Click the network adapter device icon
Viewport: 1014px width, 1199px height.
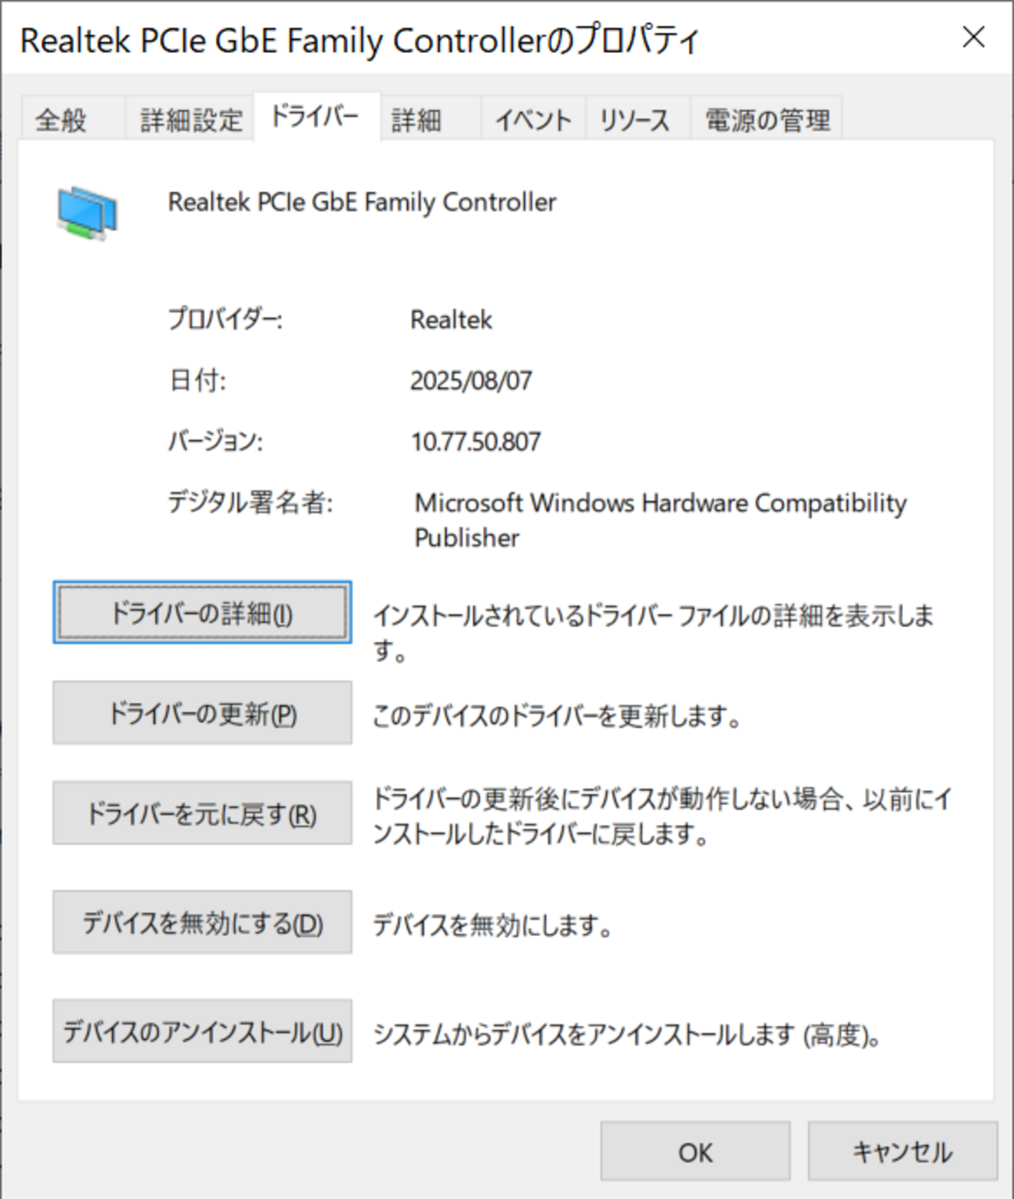coord(86,211)
